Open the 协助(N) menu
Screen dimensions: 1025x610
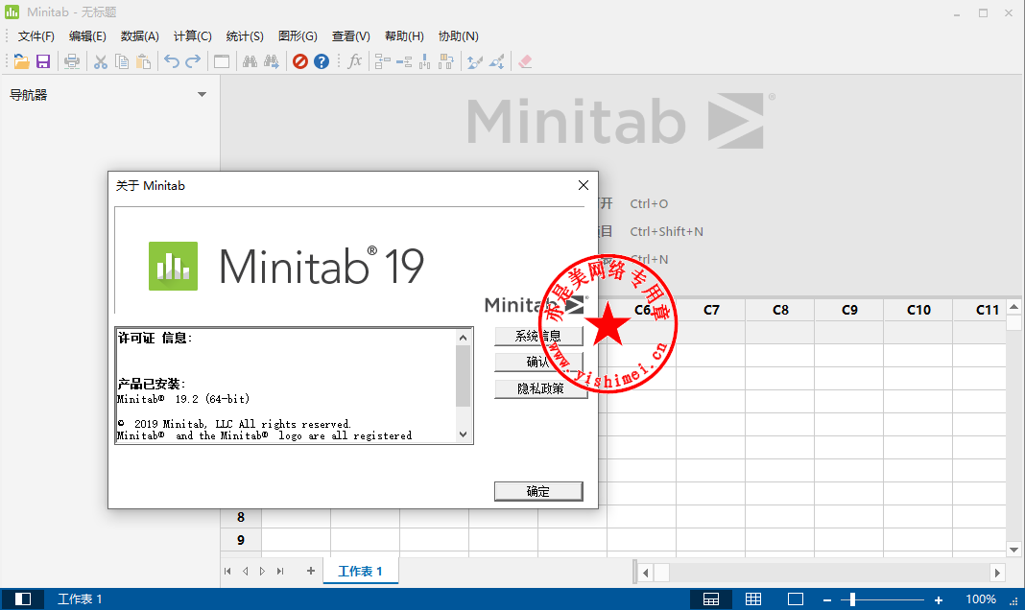tap(458, 36)
